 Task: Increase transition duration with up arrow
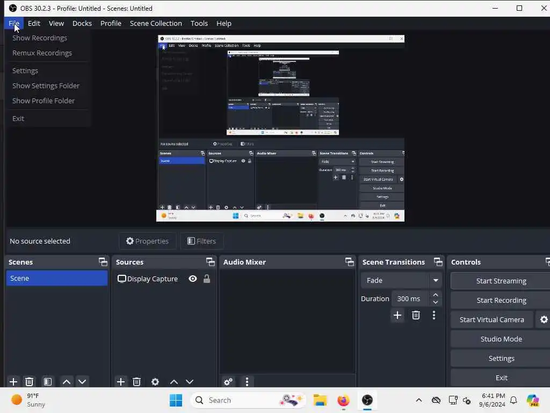tap(435, 295)
